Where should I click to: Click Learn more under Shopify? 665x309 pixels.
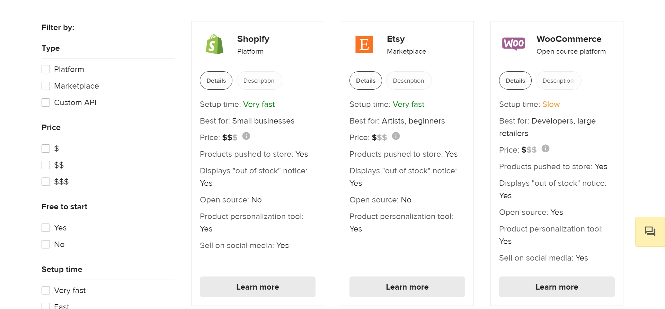tap(257, 287)
